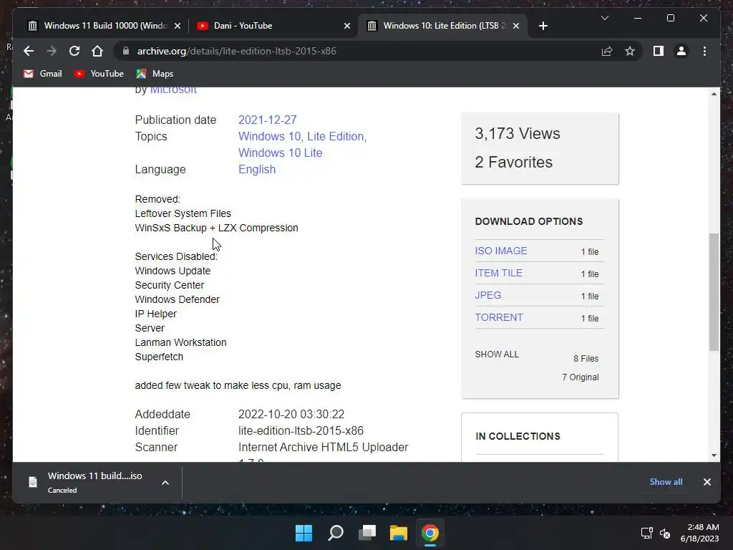Screen dimensions: 733x550
Task: Switch to Dani - YouTube tab
Action: click(x=273, y=26)
